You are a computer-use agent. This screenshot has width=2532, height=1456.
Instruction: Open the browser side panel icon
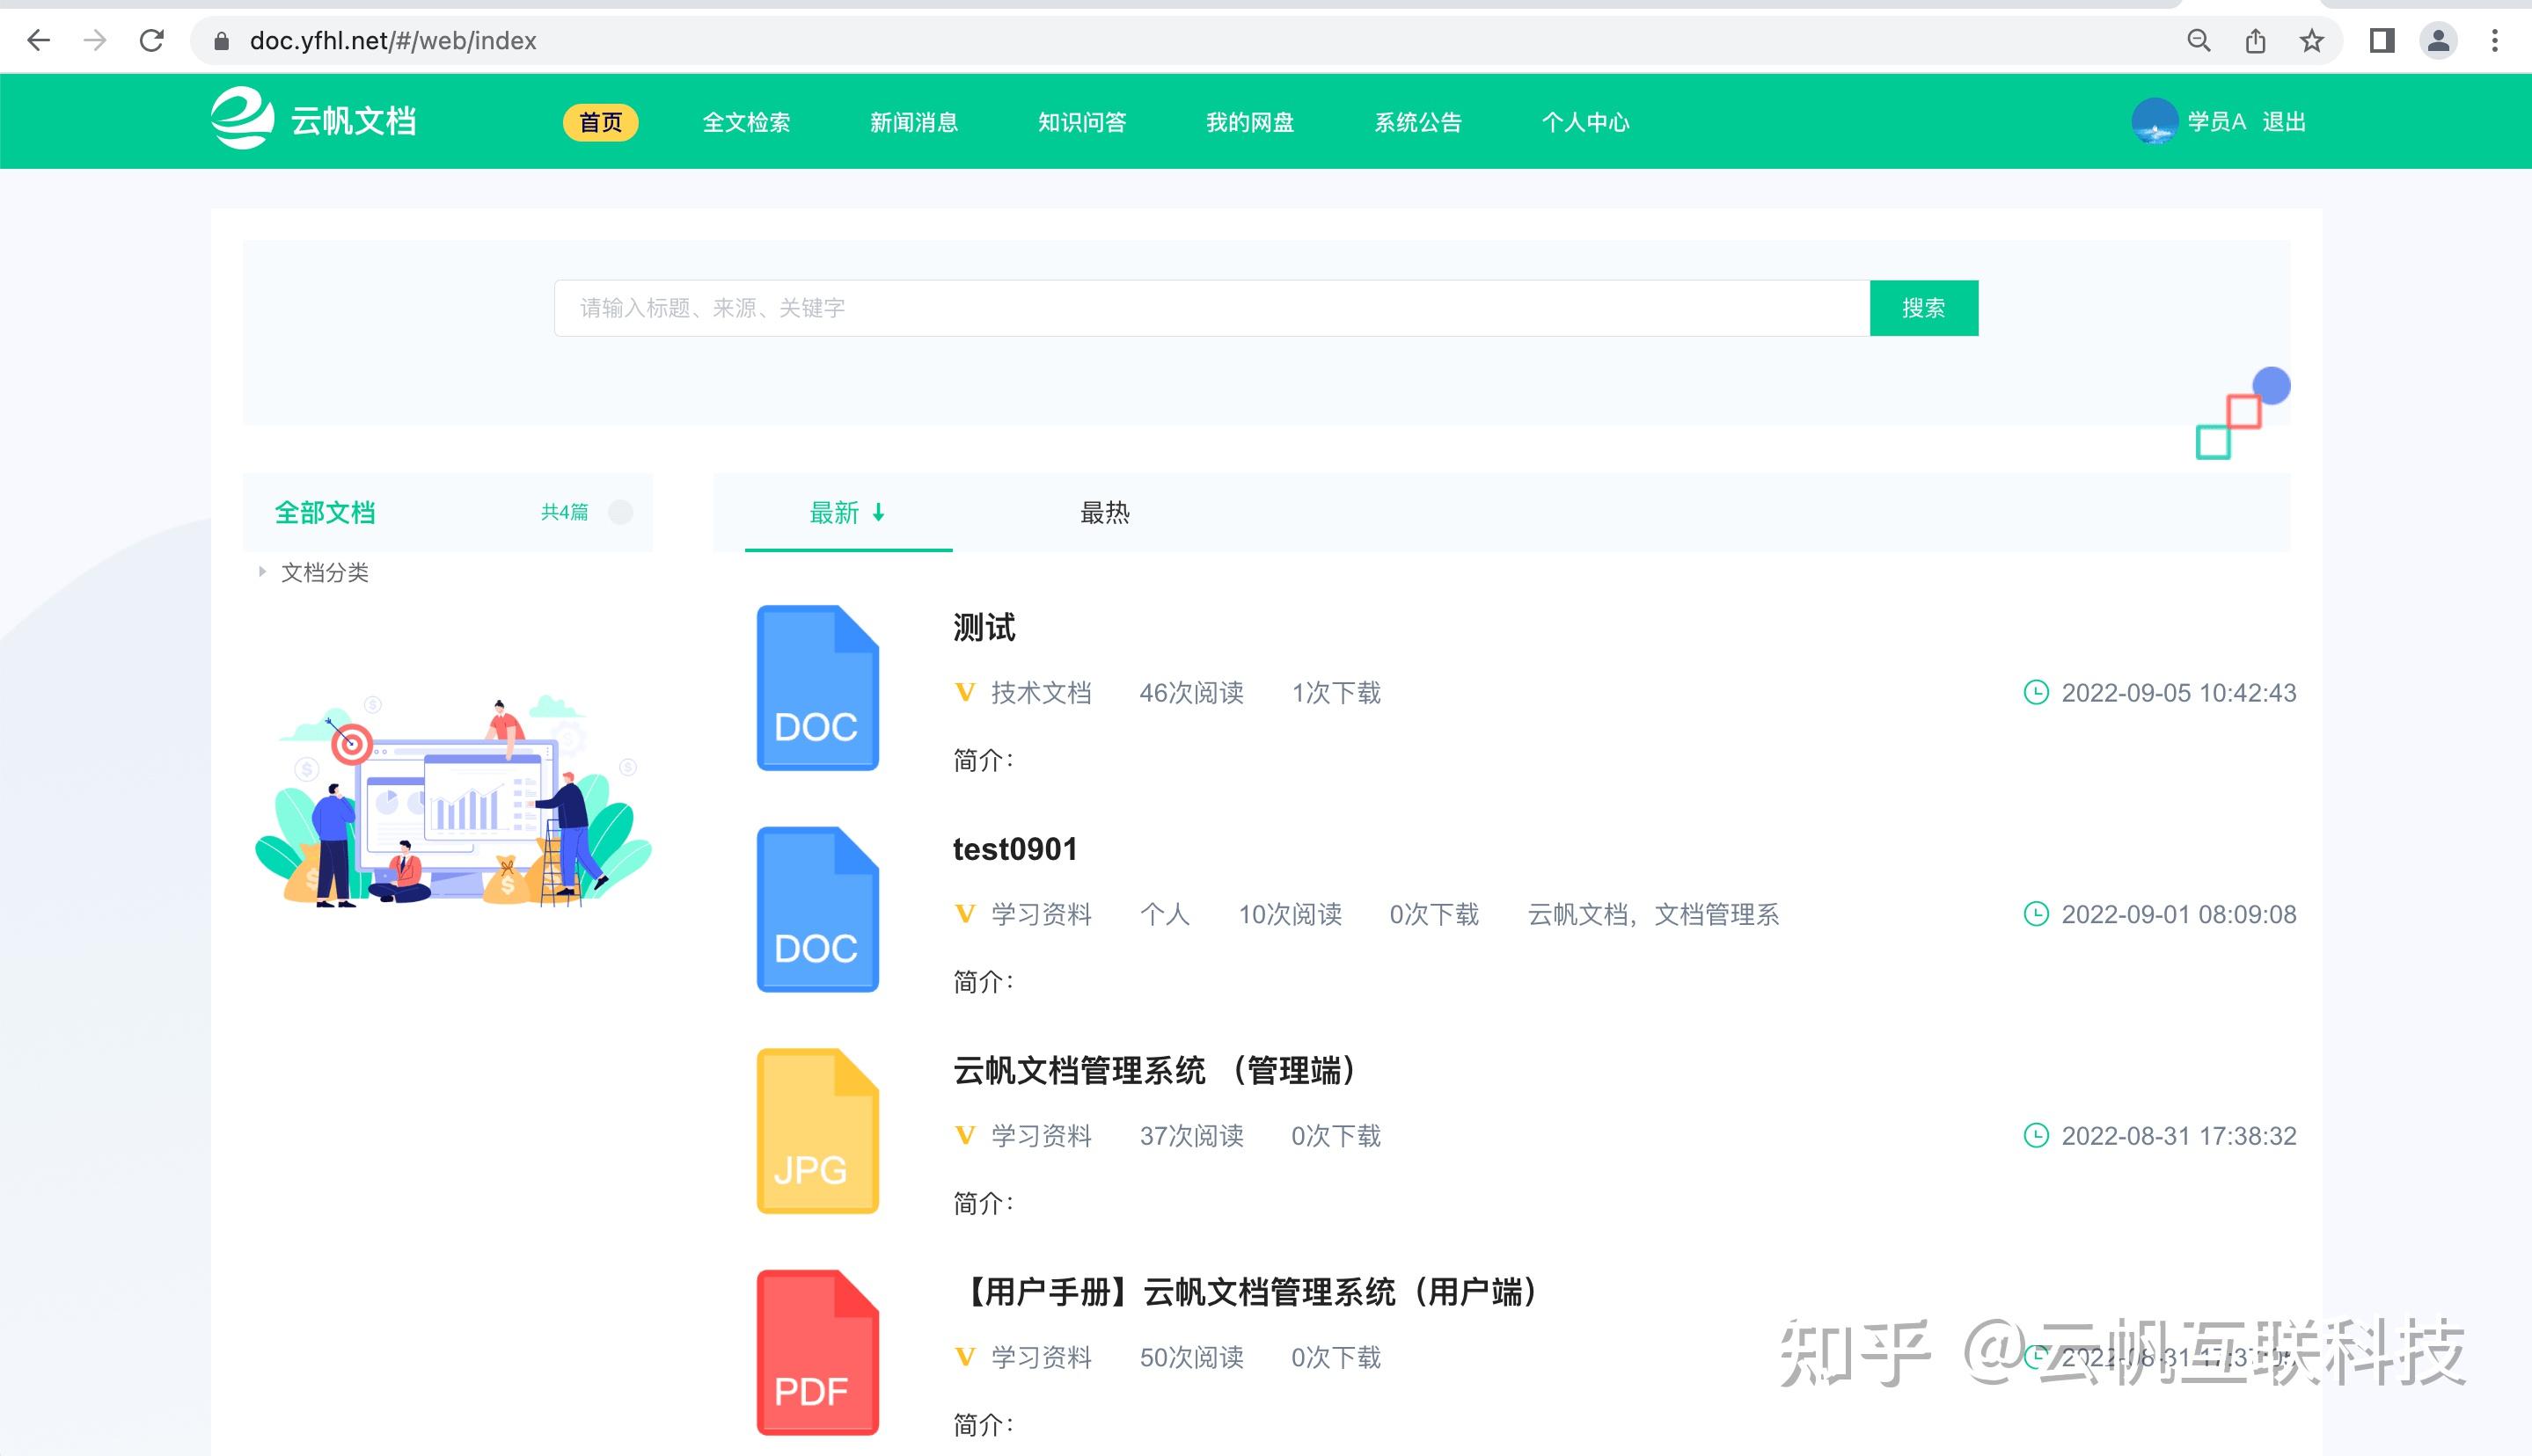2382,40
